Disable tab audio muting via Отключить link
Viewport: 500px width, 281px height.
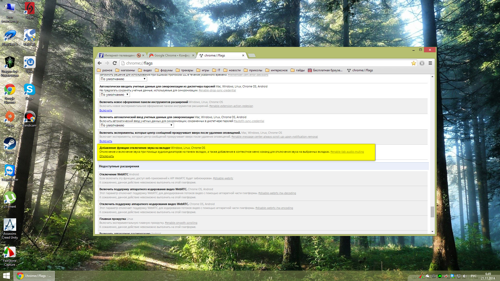pos(107,156)
